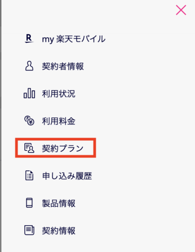Image resolution: width=195 pixels, height=252 pixels.
Task: Click the plan document icon beside 契約プラン
Action: pyautogui.click(x=29, y=148)
